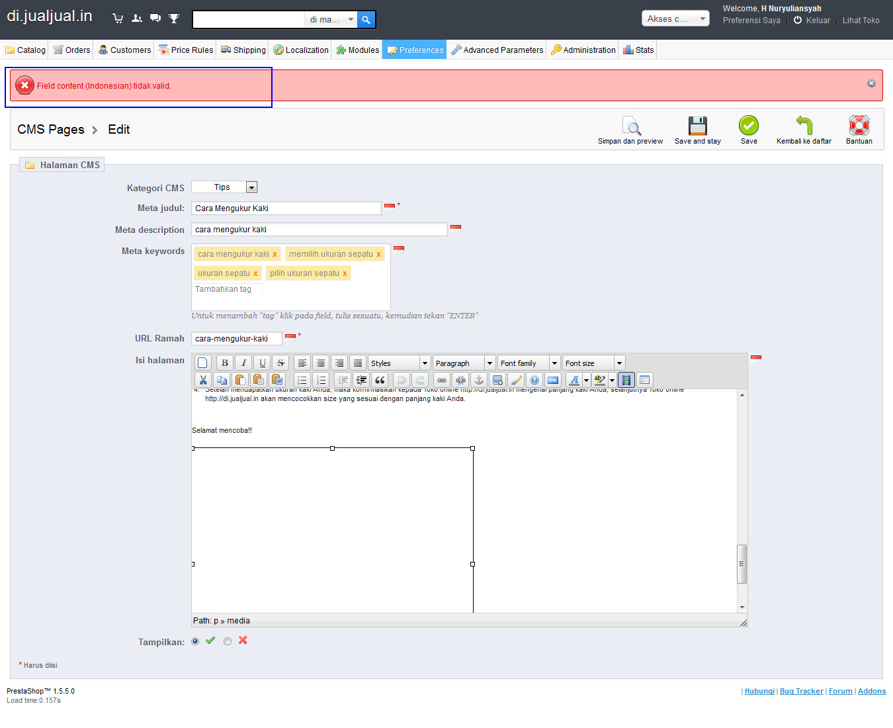Align text left in editor
893x728 pixels.
tap(302, 363)
